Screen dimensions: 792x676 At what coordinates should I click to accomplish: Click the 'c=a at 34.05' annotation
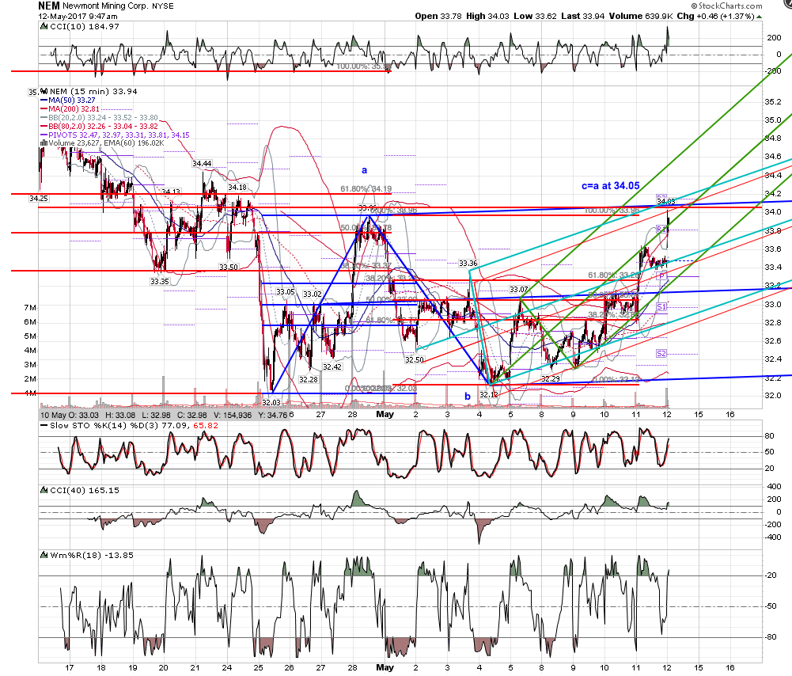click(610, 186)
